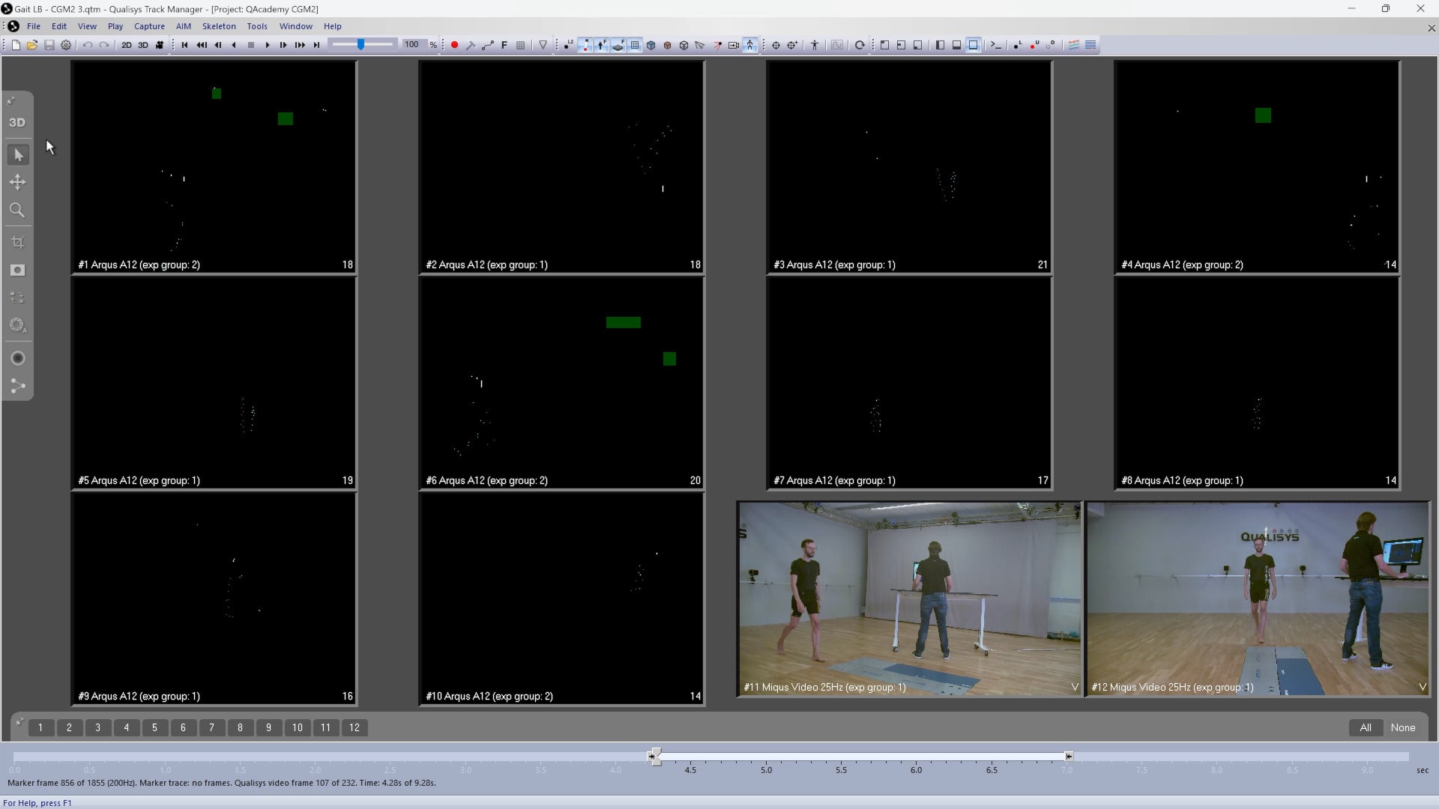This screenshot has height=809, width=1439.
Task: Open video view camera icon in toolbar
Action: (160, 45)
